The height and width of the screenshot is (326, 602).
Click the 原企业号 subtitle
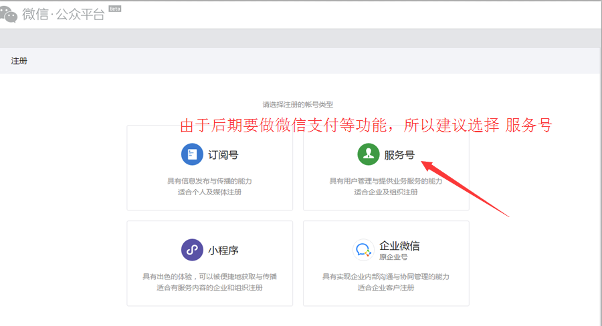pyautogui.click(x=393, y=257)
